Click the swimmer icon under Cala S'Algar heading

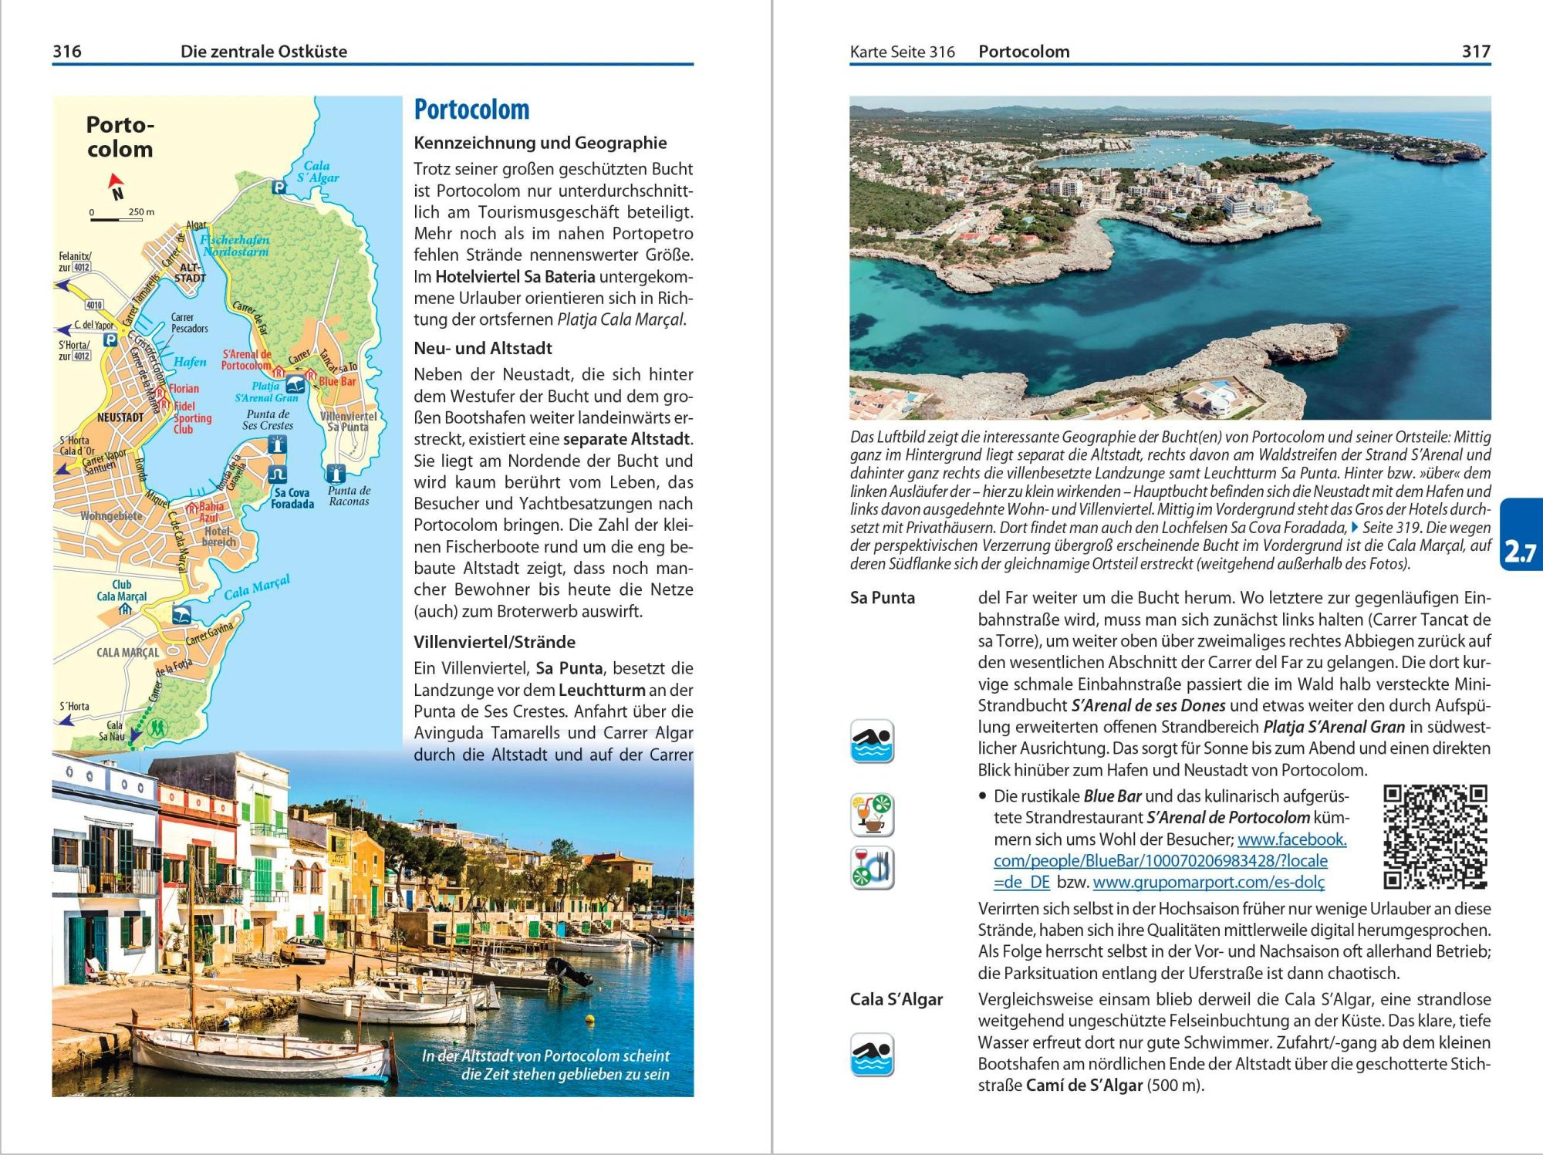pos(872,1055)
